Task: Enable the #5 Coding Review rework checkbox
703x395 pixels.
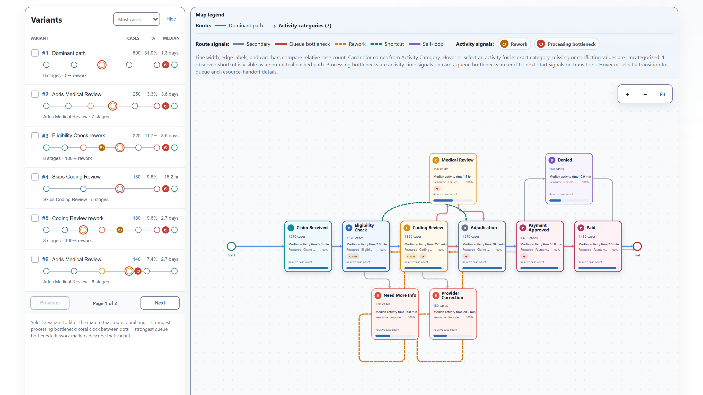Action: click(35, 218)
